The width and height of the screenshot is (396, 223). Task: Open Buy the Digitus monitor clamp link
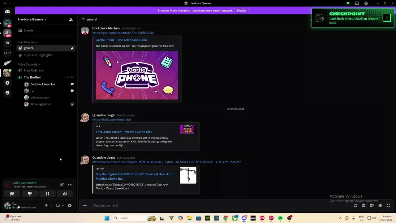click(134, 176)
